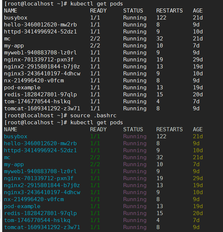
Task: Click the restart count '19' in colored nginx row
Action: pos(160,178)
